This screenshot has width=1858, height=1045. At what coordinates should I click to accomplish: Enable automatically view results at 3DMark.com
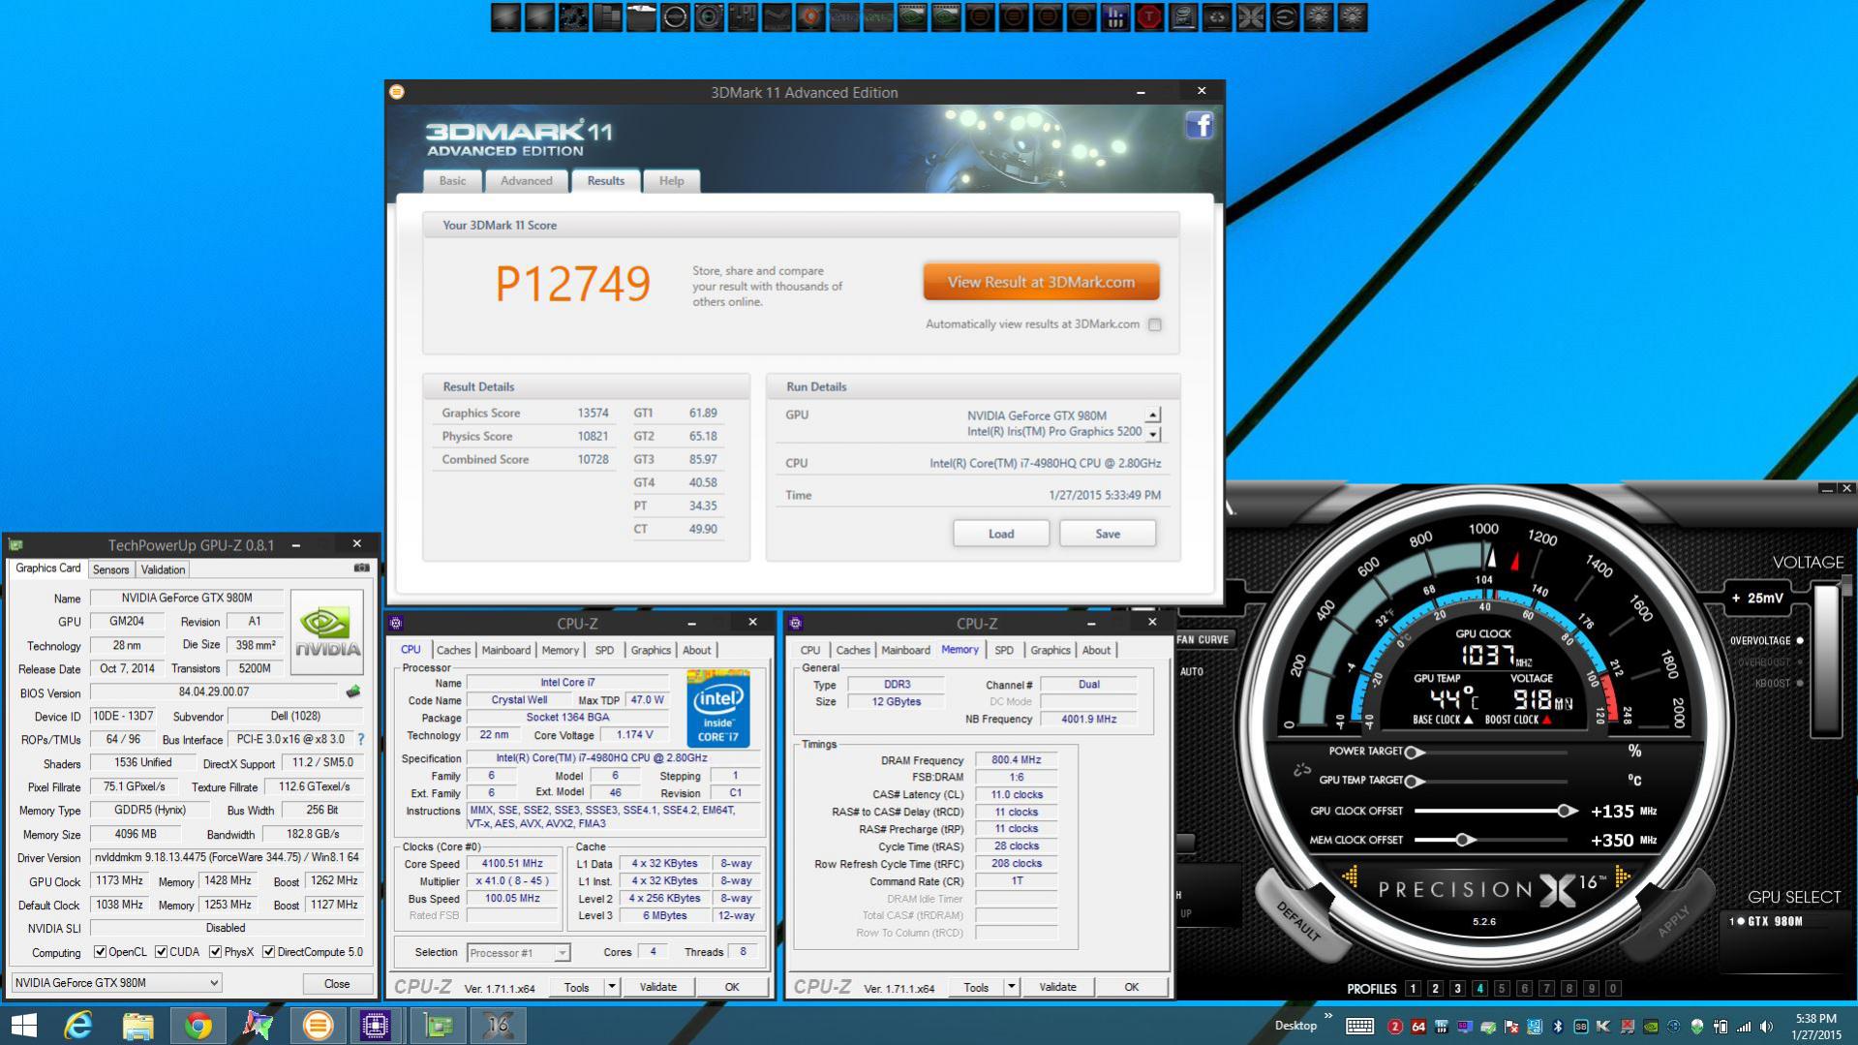click(x=1155, y=324)
